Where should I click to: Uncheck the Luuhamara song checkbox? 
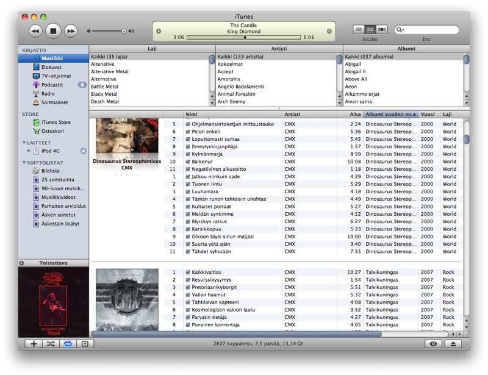188,191
